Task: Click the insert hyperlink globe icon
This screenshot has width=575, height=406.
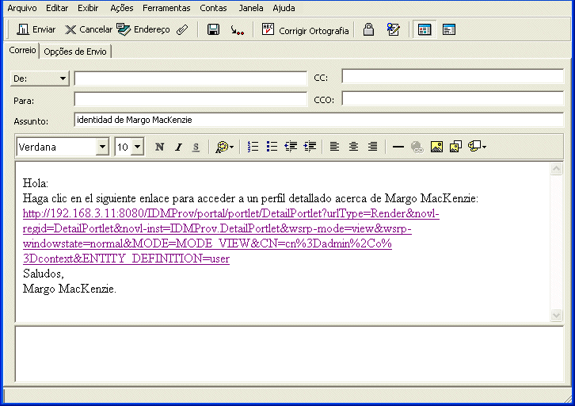Action: 417,147
